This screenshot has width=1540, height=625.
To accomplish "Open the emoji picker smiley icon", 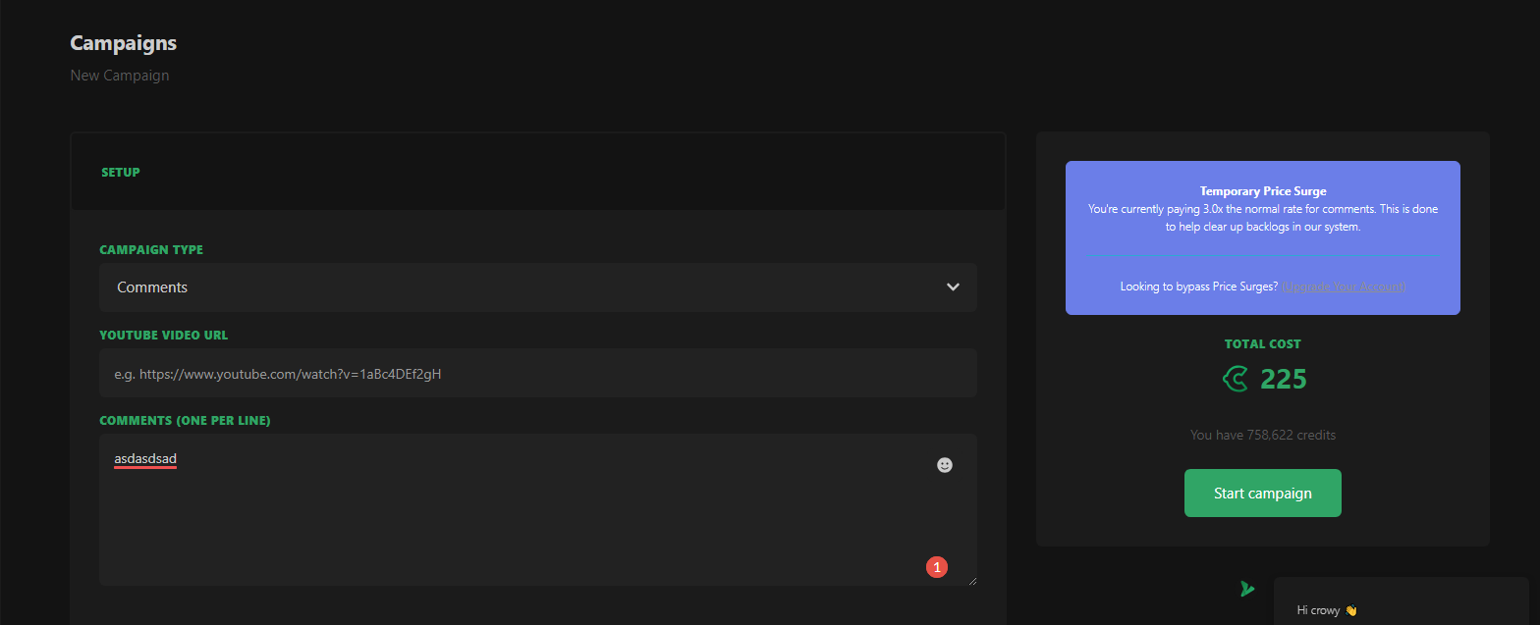I will click(x=945, y=465).
